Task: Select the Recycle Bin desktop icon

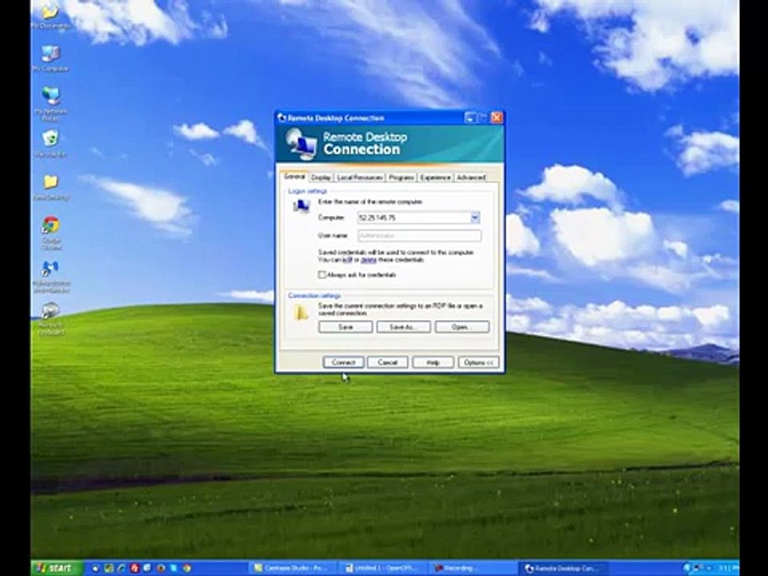Action: click(50, 144)
